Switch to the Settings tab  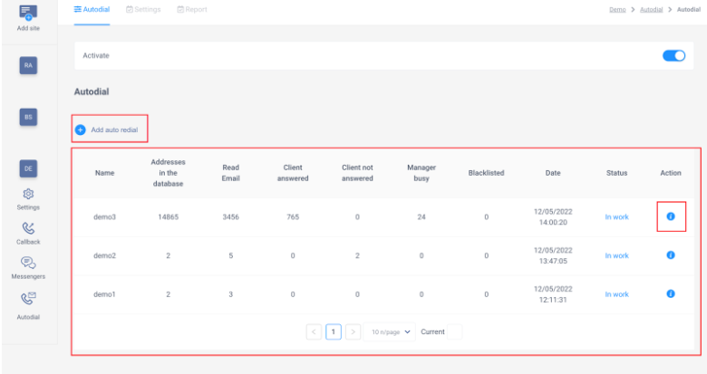(143, 9)
